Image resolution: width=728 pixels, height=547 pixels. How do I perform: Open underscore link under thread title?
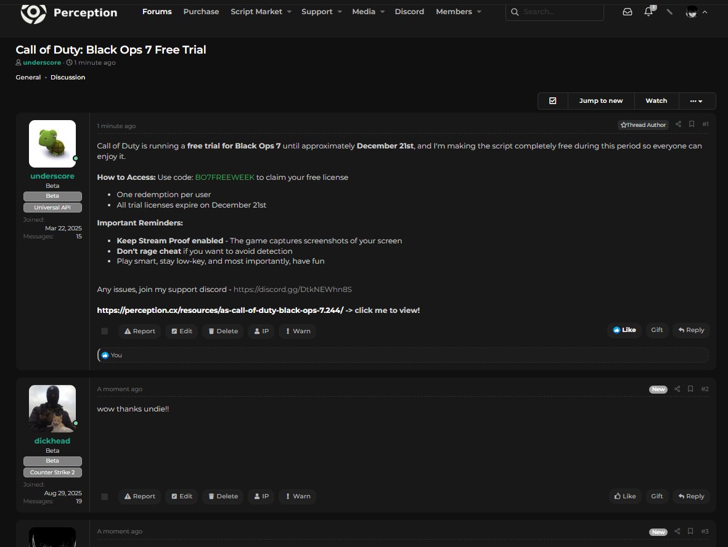click(42, 62)
